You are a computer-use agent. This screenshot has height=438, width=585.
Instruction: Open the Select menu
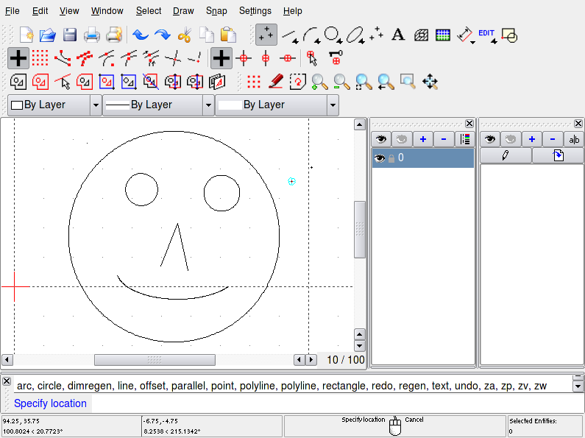coord(149,11)
